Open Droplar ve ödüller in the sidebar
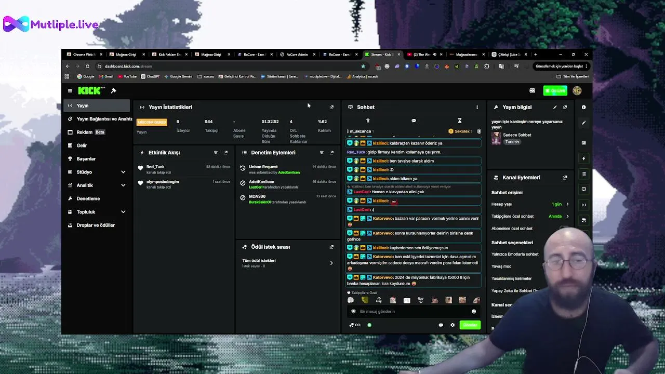 [x=98, y=225]
